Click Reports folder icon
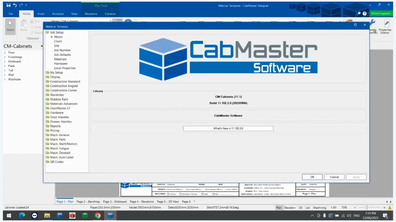The width and height of the screenshot is (396, 222). 48,126
